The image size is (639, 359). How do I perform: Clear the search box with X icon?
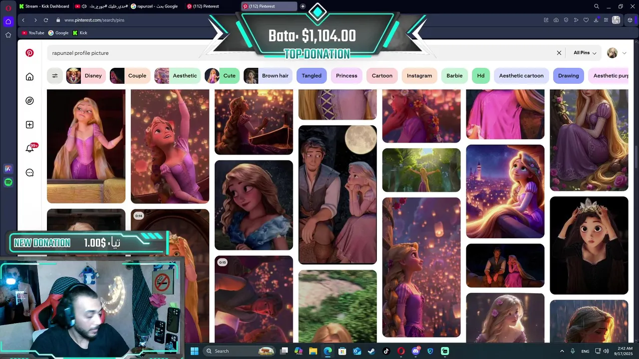[559, 53]
